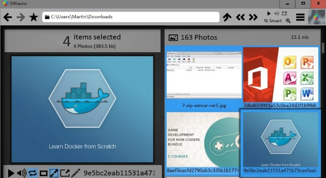Click the magnifier zoom icon in toolbar
Screen dimensions: 326x178
tap(288, 21)
